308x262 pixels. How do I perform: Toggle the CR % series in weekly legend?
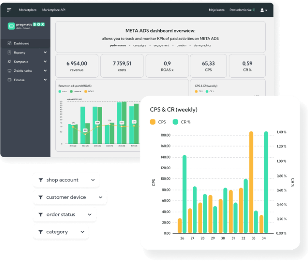(180, 122)
